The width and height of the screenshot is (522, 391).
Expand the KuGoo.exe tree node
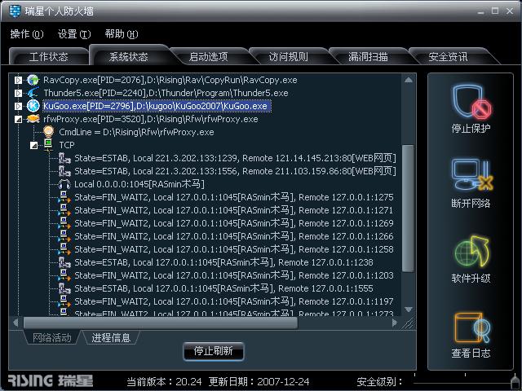[18, 106]
